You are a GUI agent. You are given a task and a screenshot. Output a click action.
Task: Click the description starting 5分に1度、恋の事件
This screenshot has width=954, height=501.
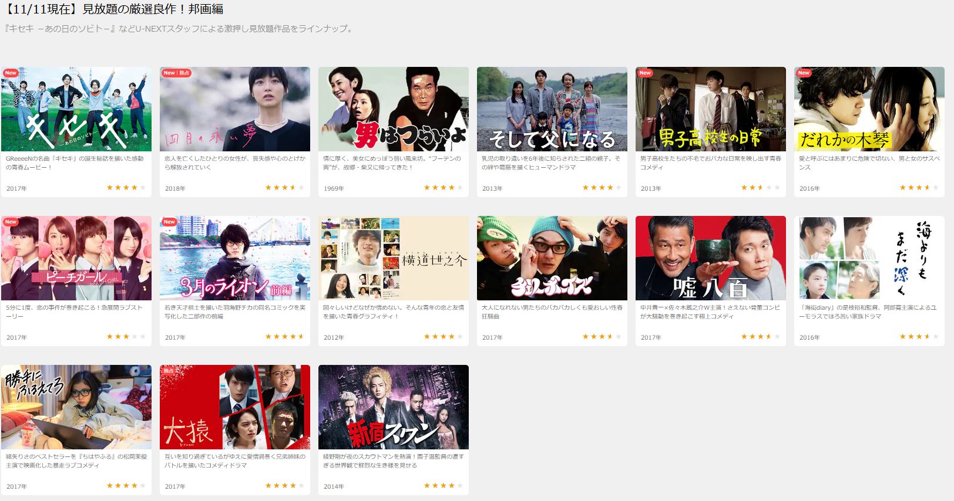[x=74, y=312]
